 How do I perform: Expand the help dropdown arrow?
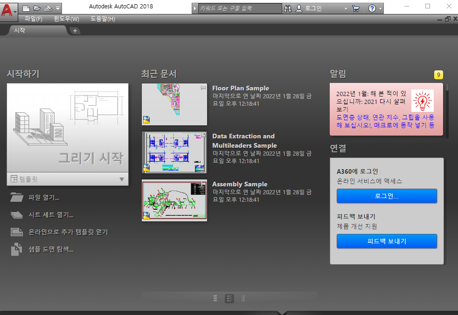[380, 8]
